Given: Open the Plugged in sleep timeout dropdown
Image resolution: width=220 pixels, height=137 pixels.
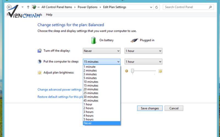Looking at the screenshot, I should click(x=143, y=62).
